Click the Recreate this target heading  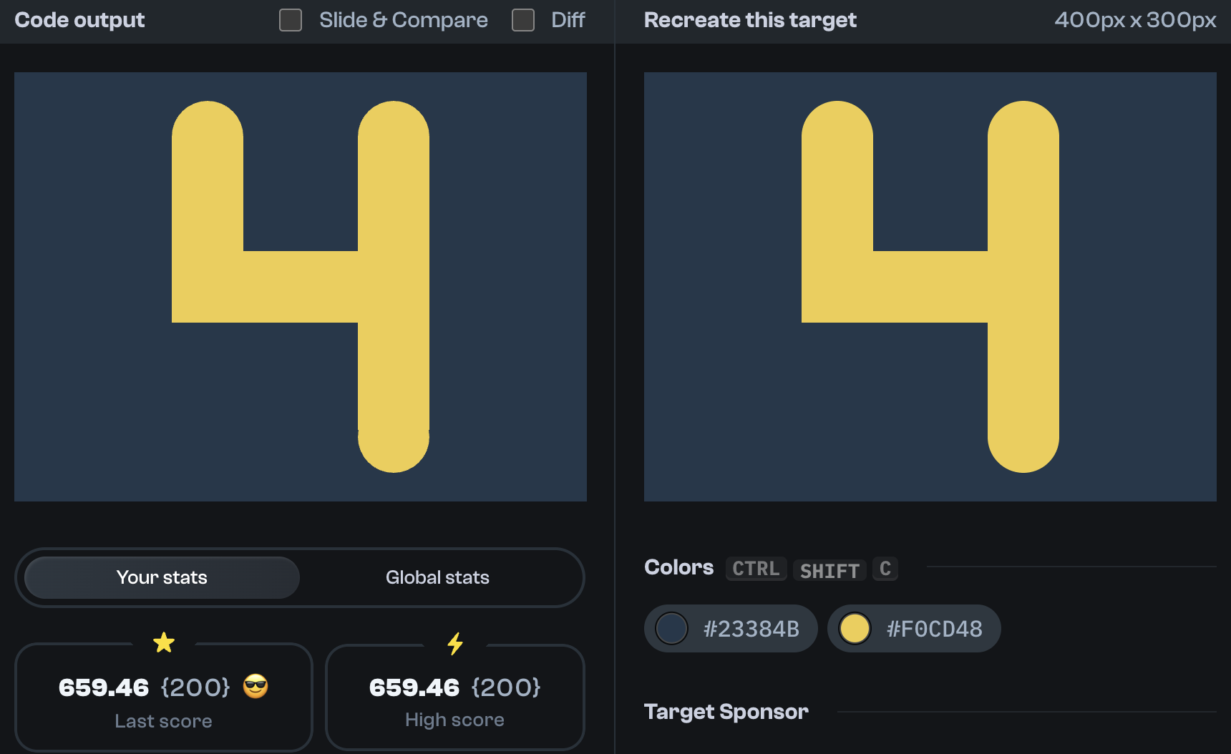(750, 20)
